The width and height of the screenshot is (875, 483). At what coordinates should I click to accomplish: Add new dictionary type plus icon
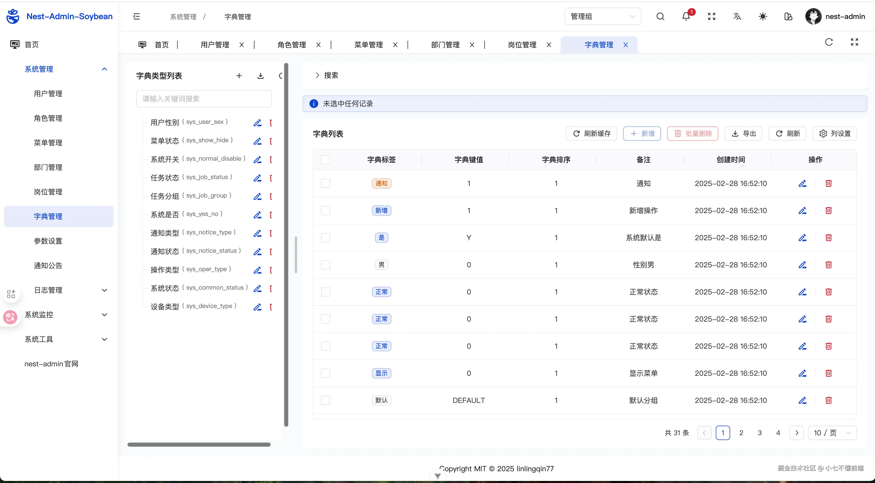coord(239,76)
